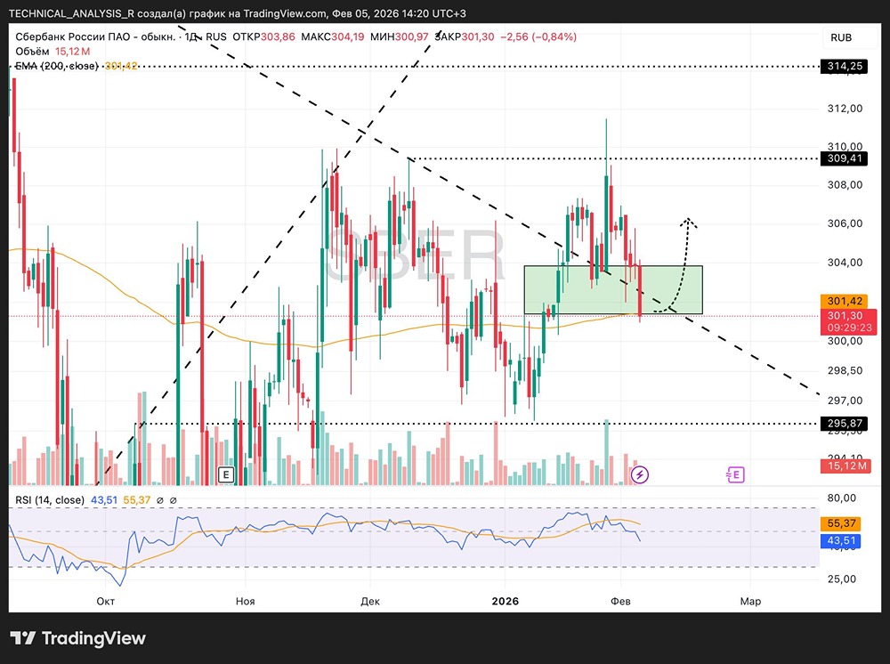Click the Фев label on time axis
Image resolution: width=890 pixels, height=664 pixels.
tap(620, 601)
